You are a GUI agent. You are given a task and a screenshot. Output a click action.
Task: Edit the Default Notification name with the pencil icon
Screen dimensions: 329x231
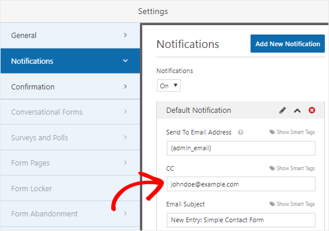(x=282, y=111)
